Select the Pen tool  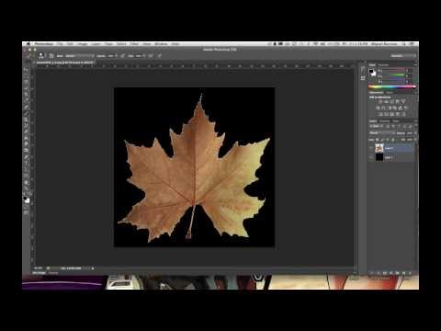(27, 157)
